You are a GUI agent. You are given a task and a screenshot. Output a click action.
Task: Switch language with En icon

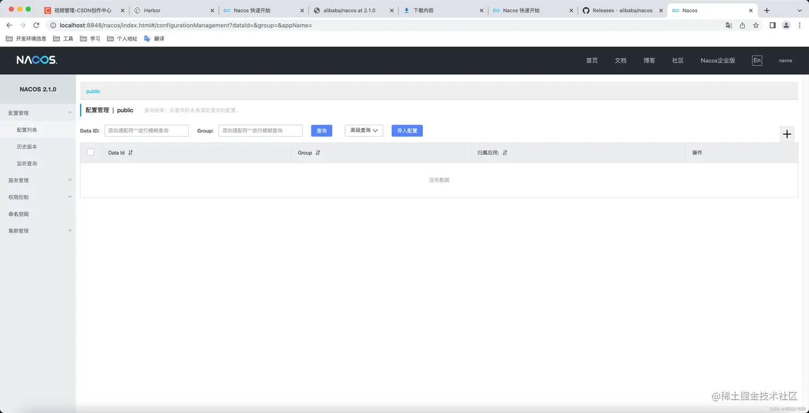click(x=757, y=60)
